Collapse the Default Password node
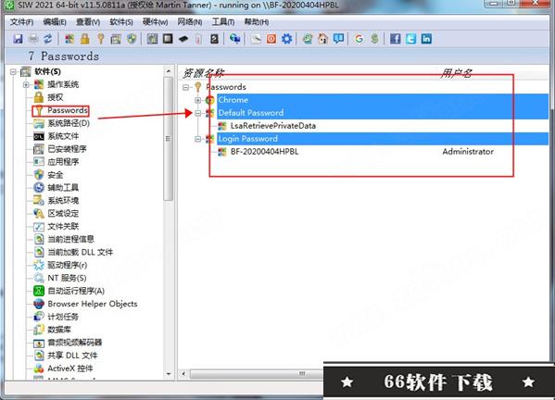555x400 pixels. click(x=198, y=113)
